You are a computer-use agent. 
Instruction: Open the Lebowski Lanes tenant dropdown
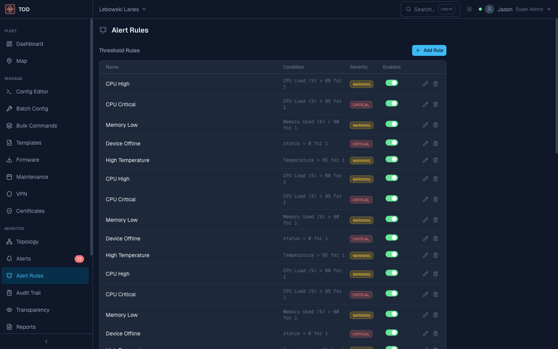click(122, 9)
